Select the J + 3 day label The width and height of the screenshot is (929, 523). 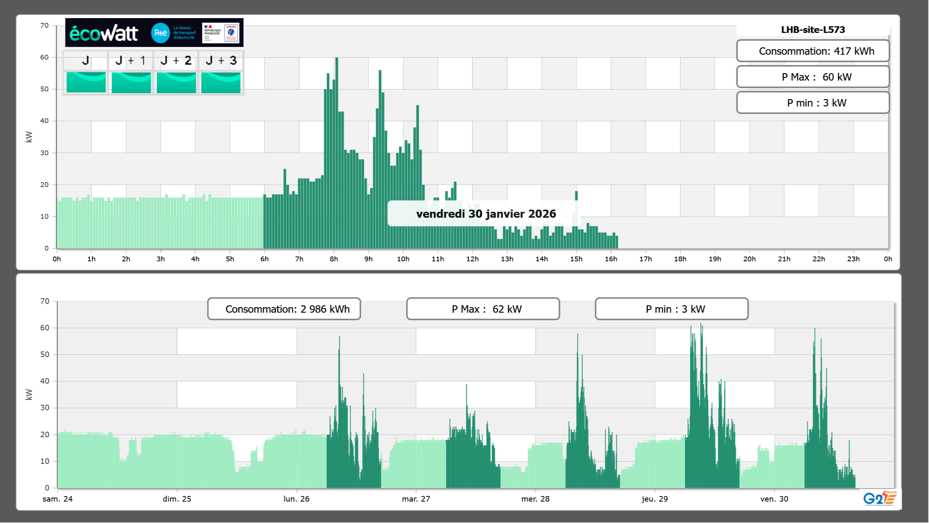221,61
